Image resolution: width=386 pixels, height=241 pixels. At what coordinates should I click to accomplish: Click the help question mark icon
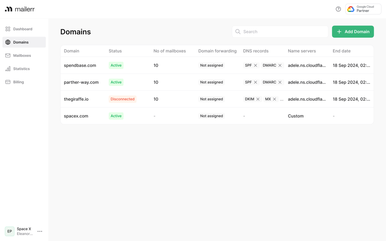coord(338,9)
